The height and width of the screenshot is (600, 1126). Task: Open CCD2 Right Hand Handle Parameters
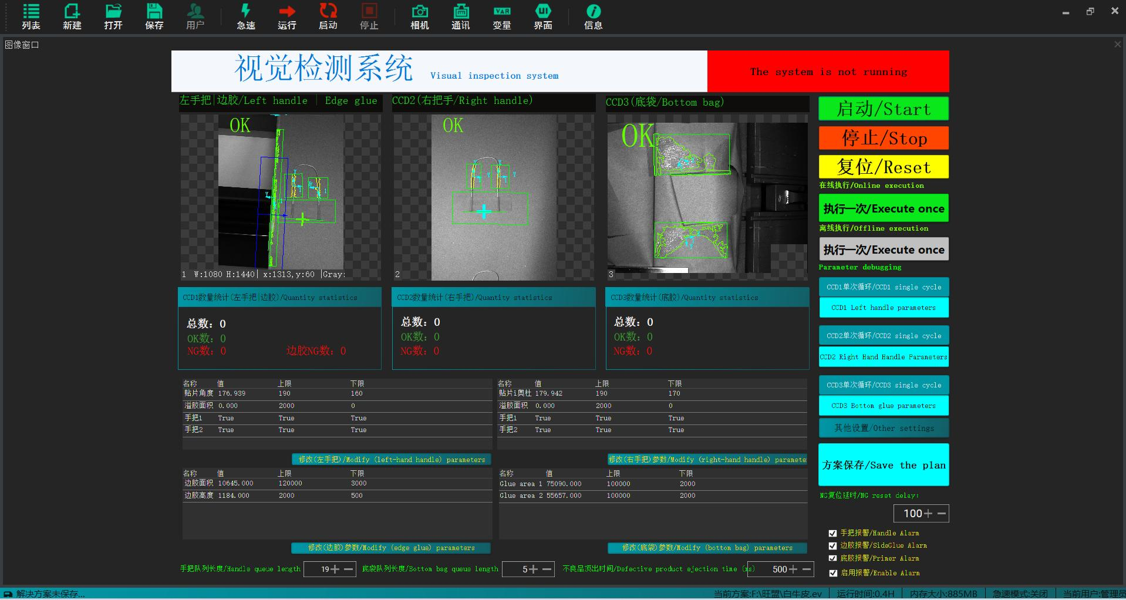884,357
